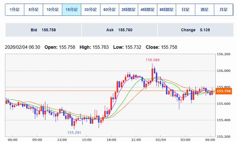Switch to the 30分足 timeframe
Screen dimensions: 237x142
click(x=91, y=10)
